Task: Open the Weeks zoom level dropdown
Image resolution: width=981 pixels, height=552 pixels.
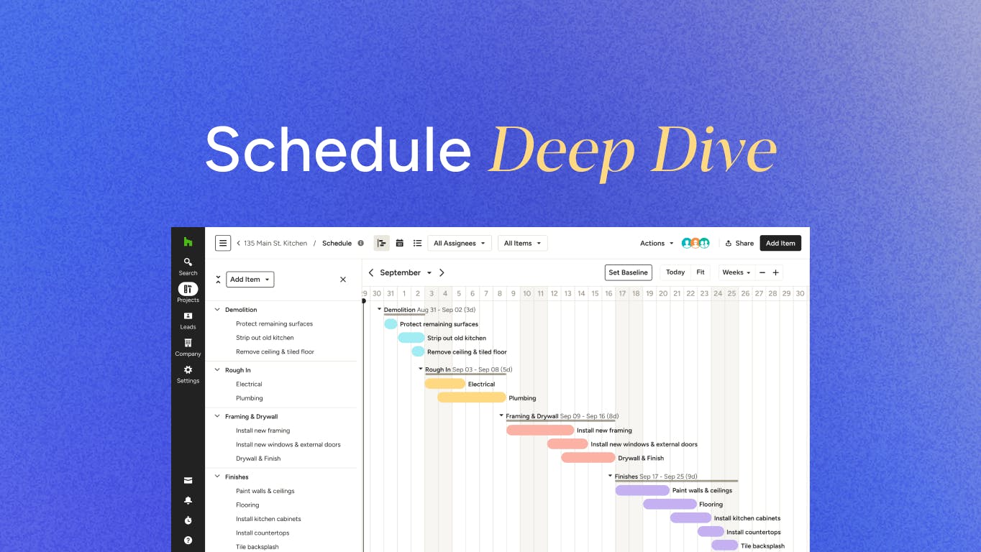Action: 736,272
